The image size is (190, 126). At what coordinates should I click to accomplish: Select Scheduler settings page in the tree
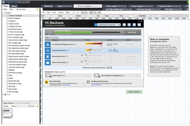click(x=15, y=73)
